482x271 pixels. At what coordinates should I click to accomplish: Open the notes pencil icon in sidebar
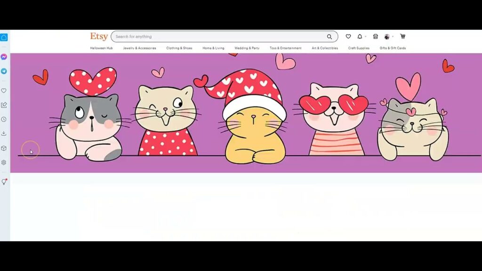(x=4, y=105)
